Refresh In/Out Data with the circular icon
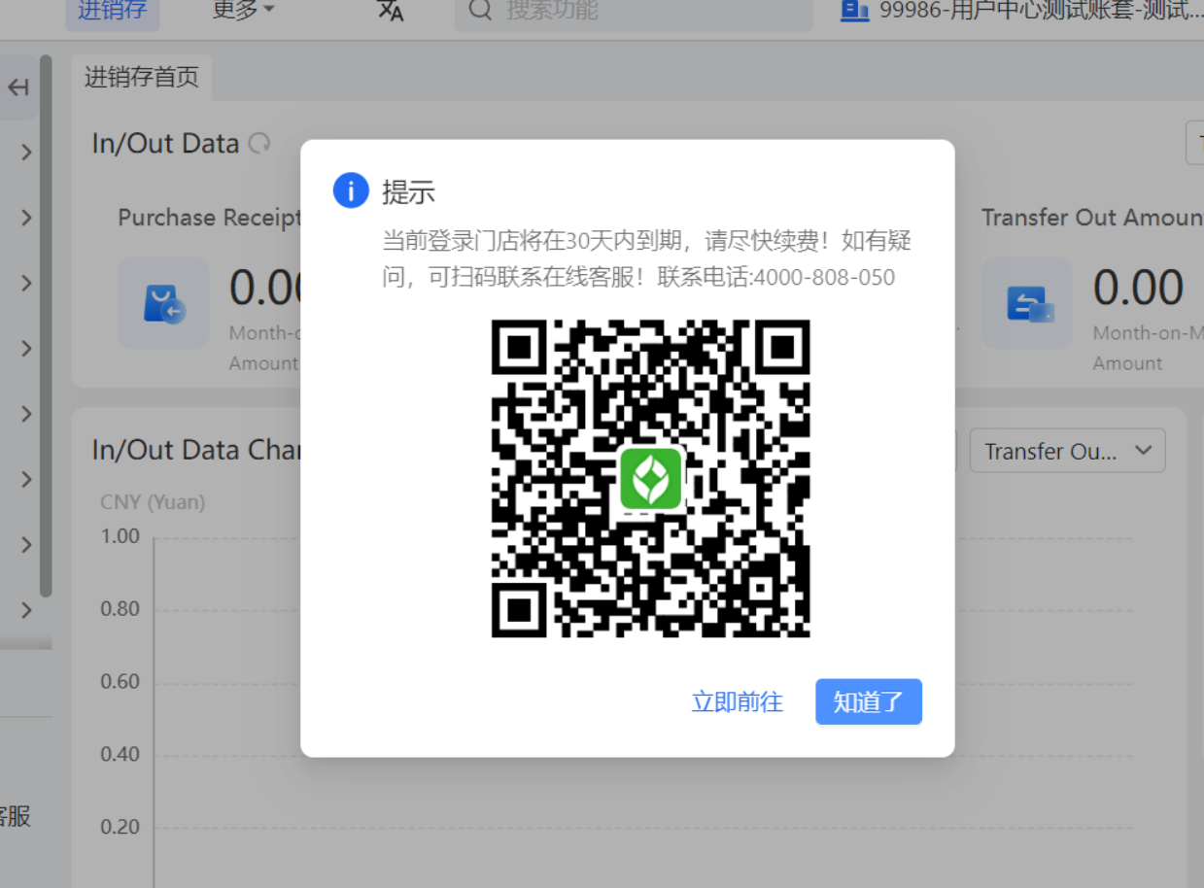 coord(259,144)
